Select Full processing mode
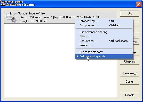143x102 pixels. (x=104, y=56)
